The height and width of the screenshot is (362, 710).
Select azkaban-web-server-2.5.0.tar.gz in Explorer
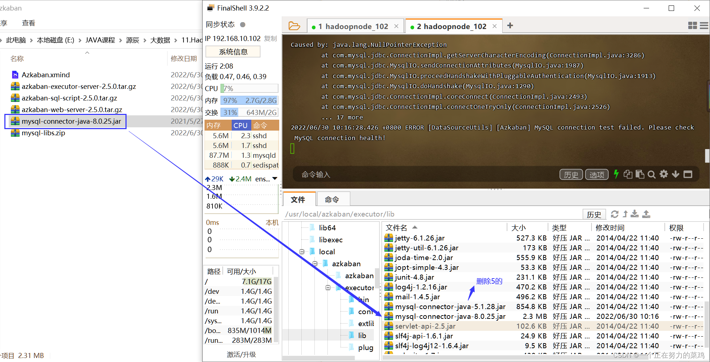(72, 110)
